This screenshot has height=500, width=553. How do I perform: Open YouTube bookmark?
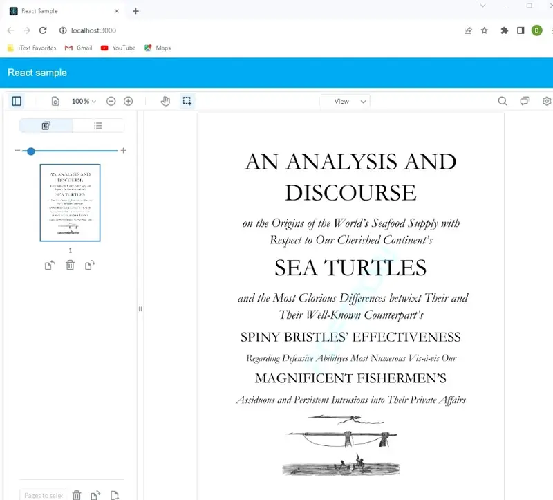click(x=118, y=48)
